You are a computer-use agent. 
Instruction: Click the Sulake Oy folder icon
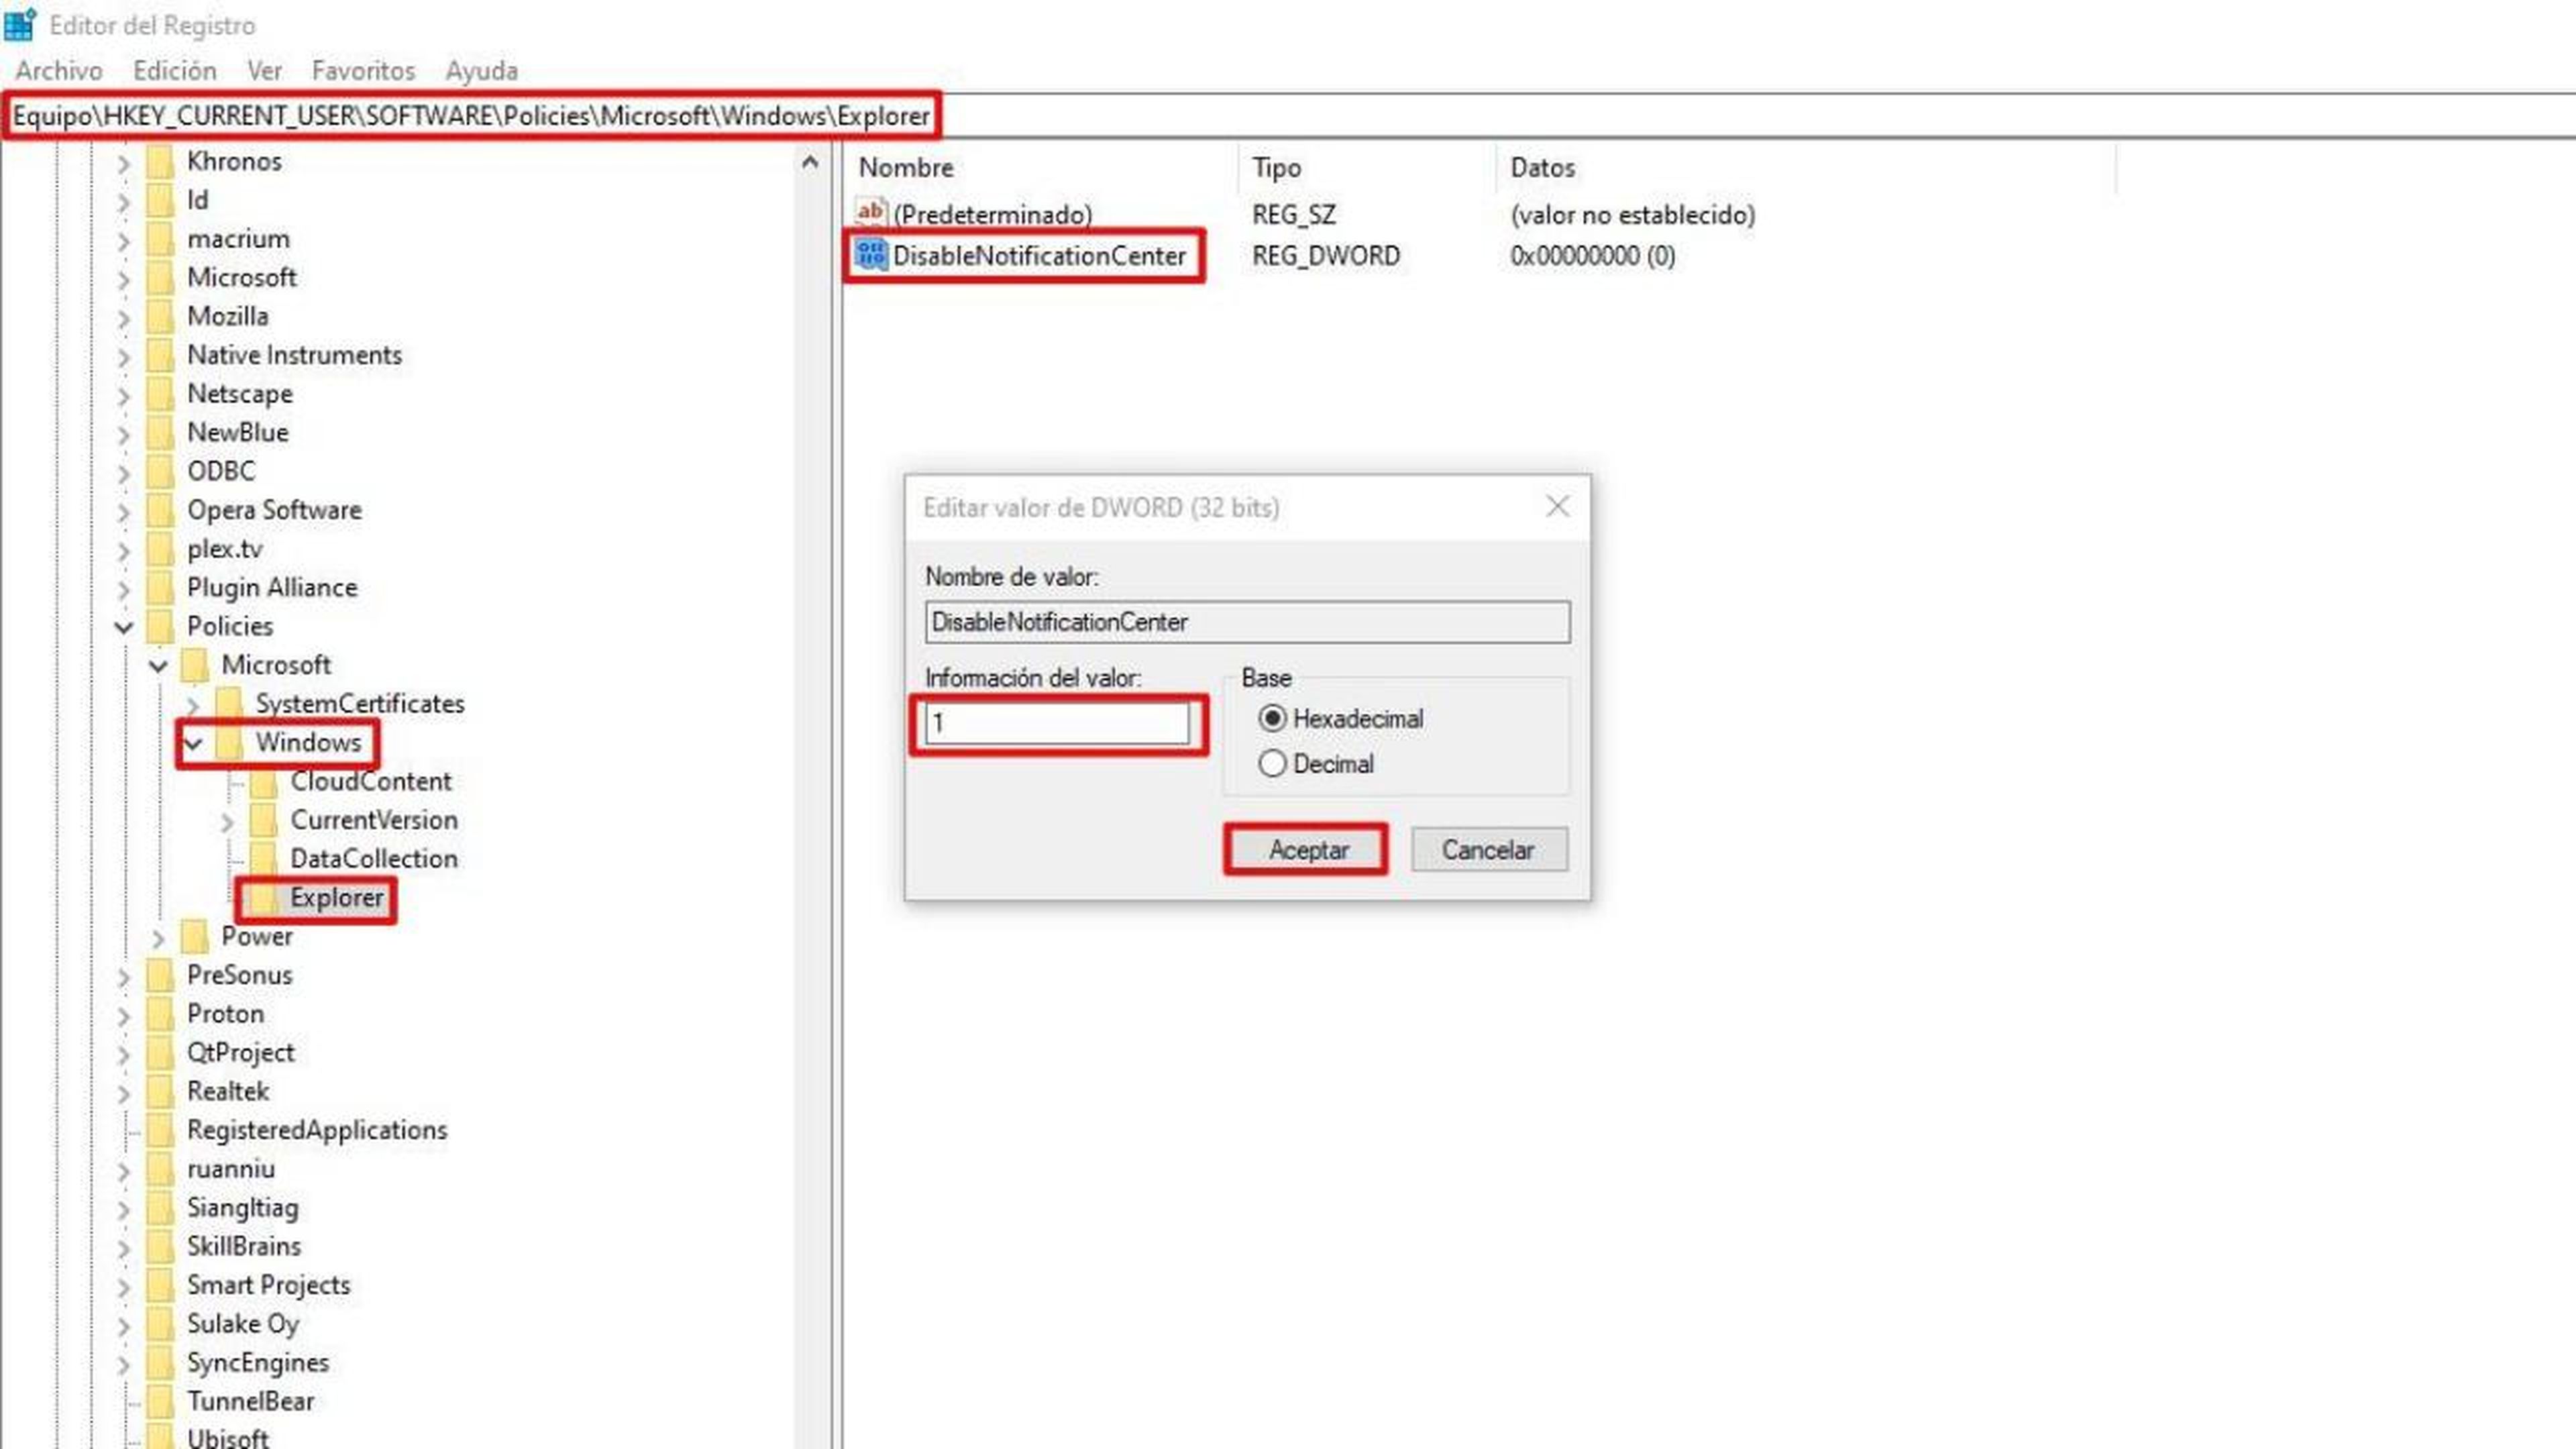point(160,1324)
